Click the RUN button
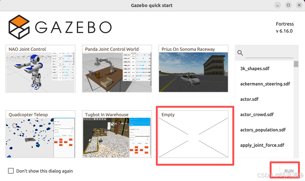 [289, 171]
